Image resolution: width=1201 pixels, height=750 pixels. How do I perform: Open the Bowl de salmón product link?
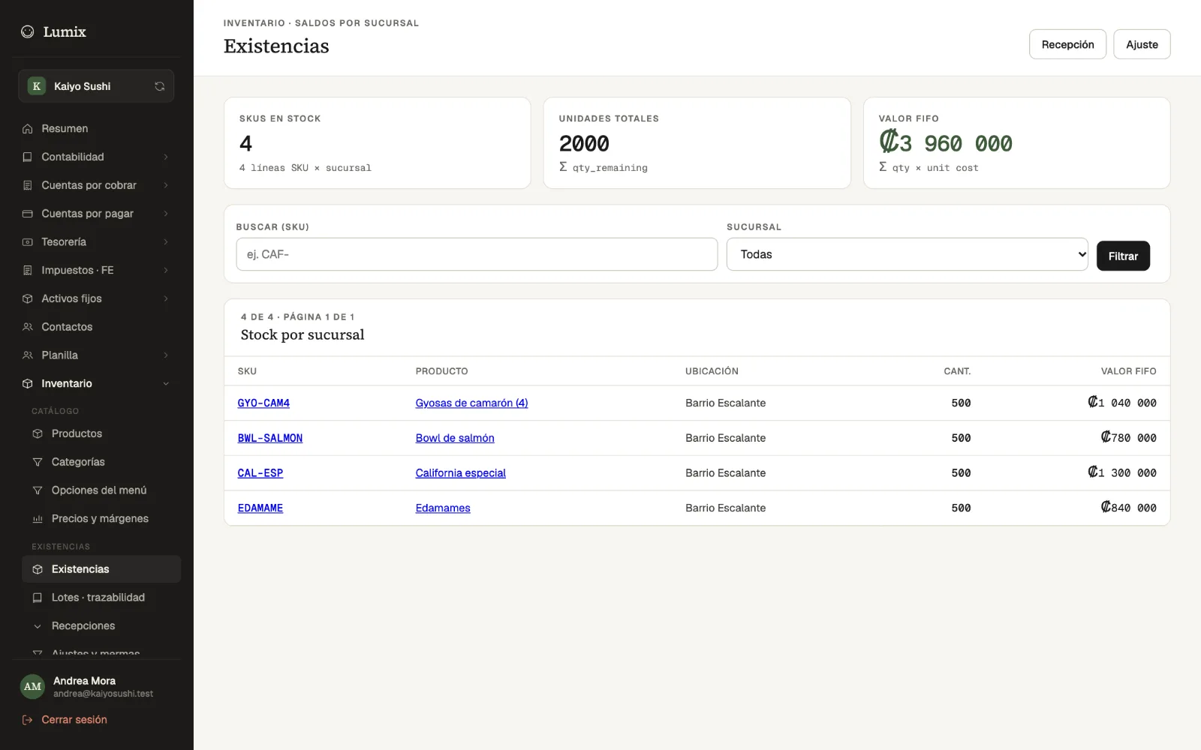455,438
